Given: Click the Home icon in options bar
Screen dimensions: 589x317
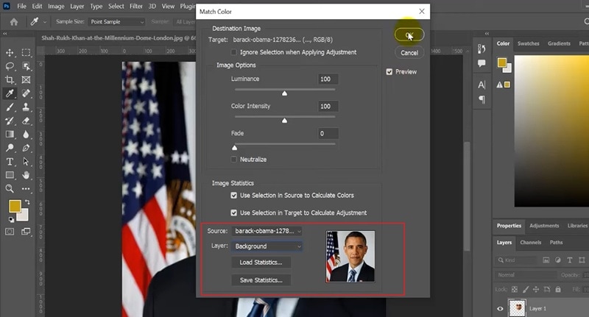Looking at the screenshot, I should click(x=14, y=22).
